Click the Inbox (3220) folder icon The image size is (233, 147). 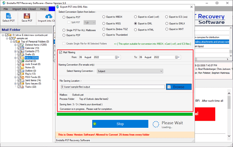23,58
